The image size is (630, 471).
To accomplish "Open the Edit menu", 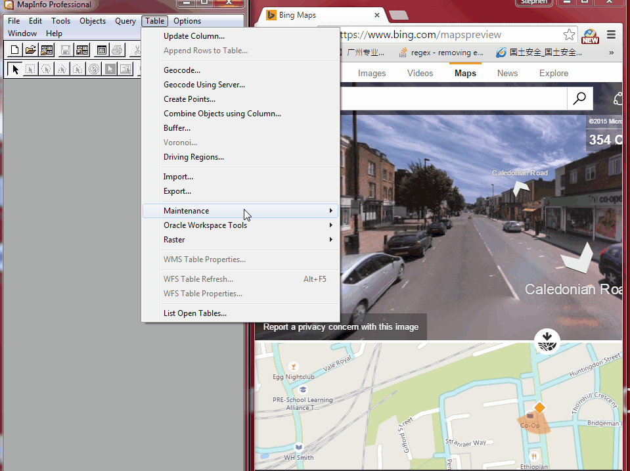I will [x=35, y=21].
